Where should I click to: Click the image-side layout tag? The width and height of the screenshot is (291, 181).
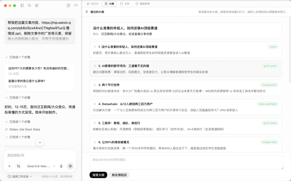269,142
